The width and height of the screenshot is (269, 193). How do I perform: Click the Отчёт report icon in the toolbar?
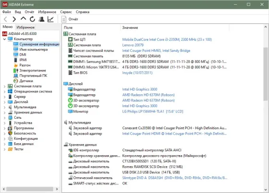pos(64,19)
